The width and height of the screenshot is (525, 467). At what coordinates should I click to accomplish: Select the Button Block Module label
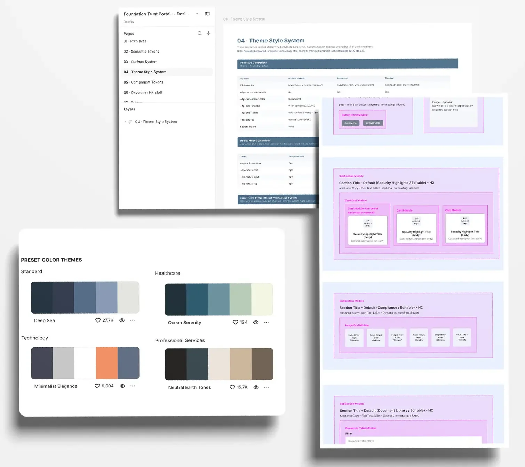click(355, 115)
